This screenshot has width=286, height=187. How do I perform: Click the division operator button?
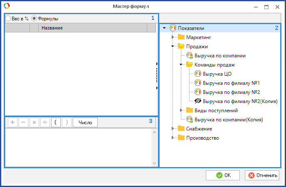pyautogui.click(x=45, y=123)
